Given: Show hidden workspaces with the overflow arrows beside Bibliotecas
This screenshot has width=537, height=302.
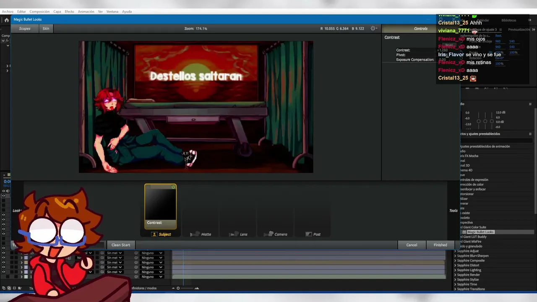Looking at the screenshot, I should click(x=530, y=20).
